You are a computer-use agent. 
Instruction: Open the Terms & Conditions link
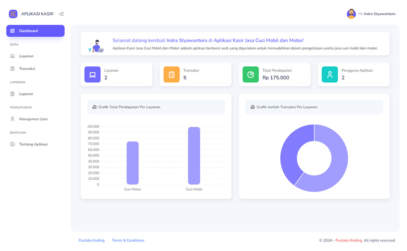(128, 241)
